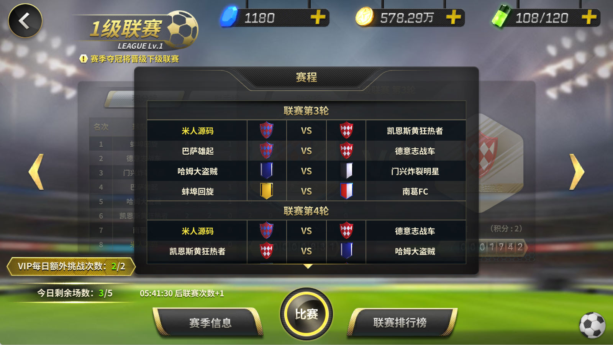
Task: Click VIP每日额外挑战次数 banner
Action: (x=71, y=266)
